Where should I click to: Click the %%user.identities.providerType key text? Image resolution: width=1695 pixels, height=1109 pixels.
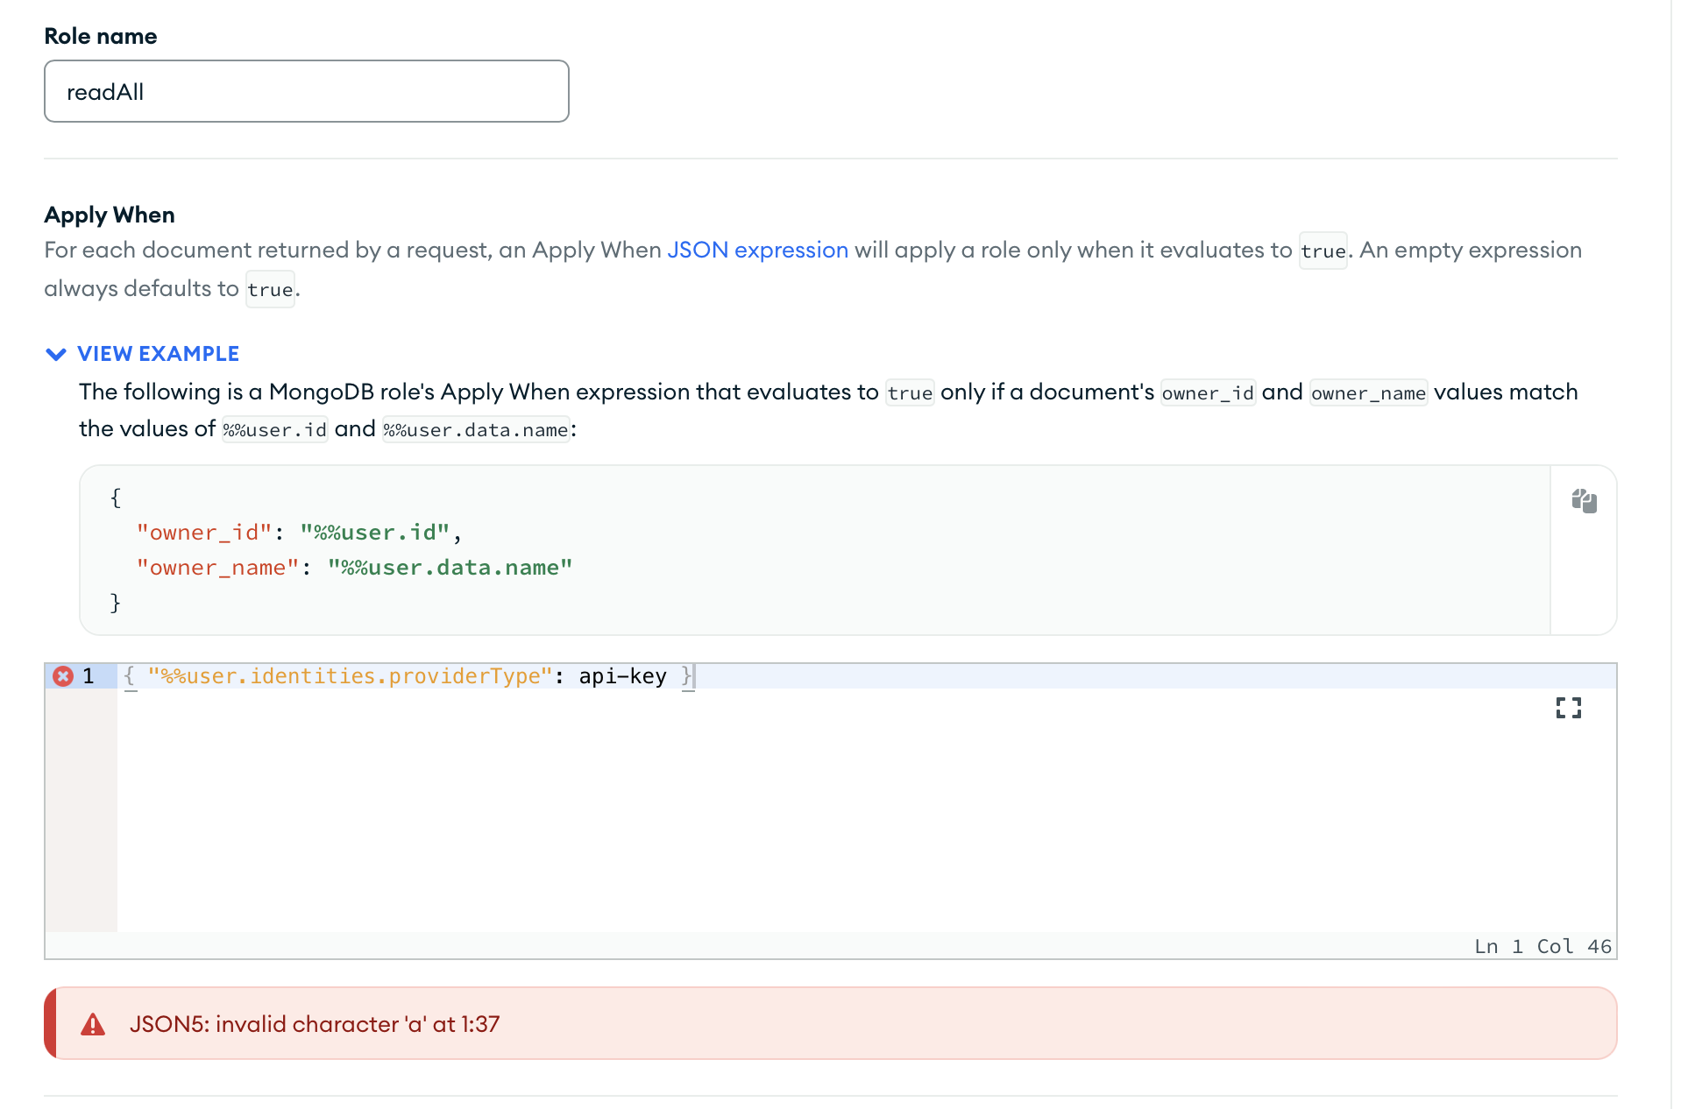tap(350, 676)
